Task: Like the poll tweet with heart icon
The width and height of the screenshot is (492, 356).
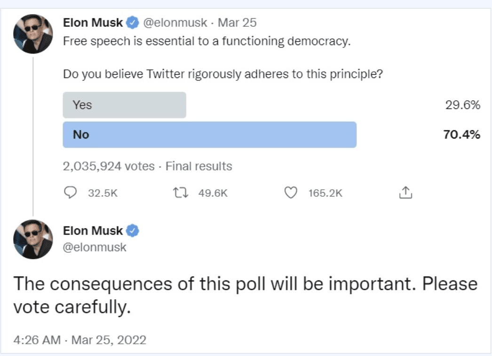Action: point(292,193)
